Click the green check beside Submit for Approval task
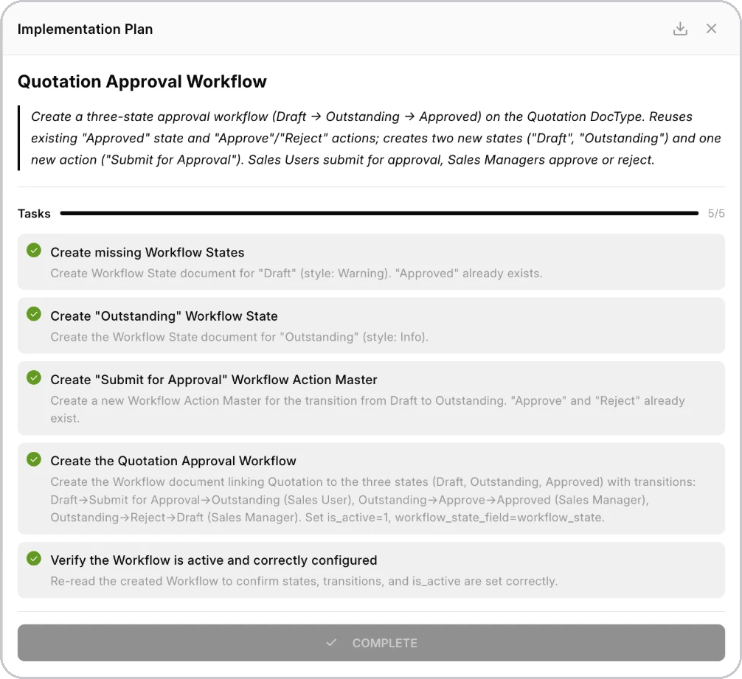This screenshot has width=742, height=679. tap(34, 377)
